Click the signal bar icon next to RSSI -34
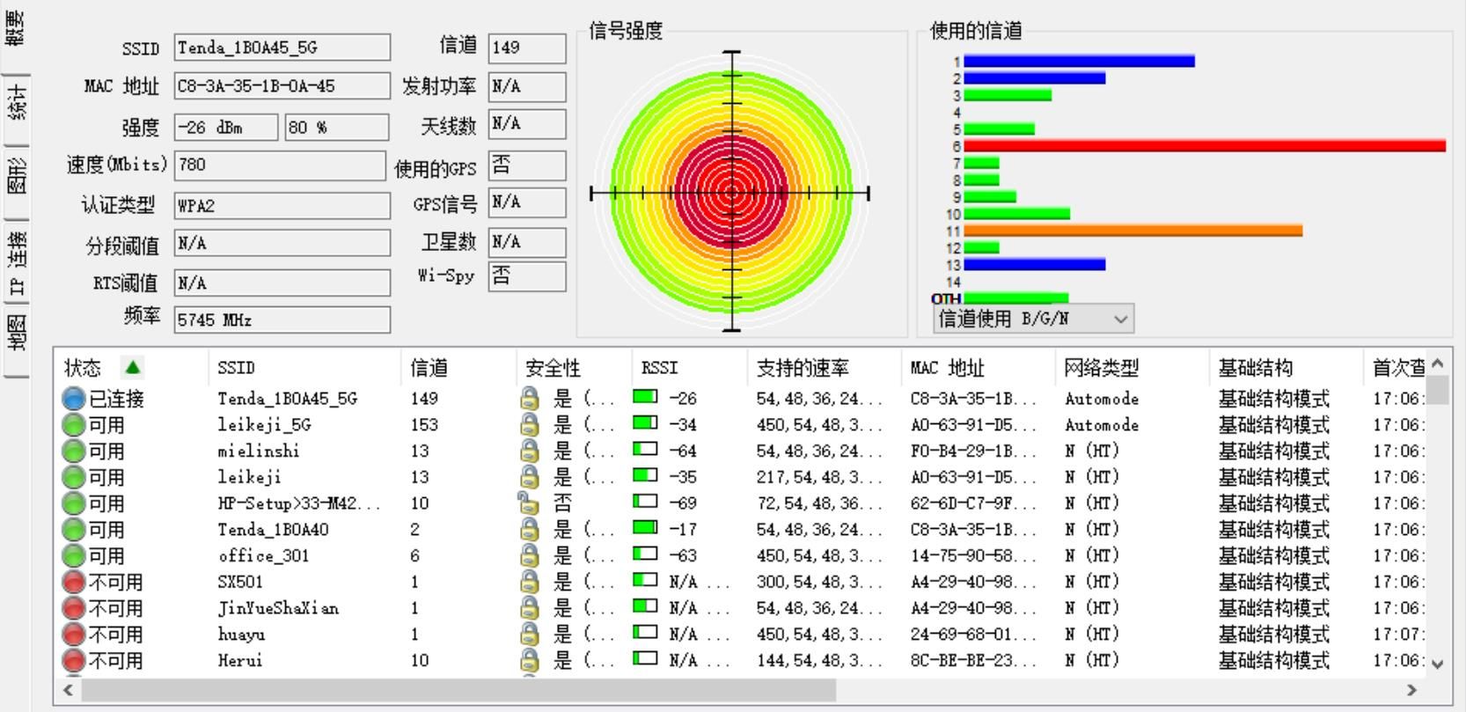This screenshot has height=712, width=1466. click(x=645, y=423)
